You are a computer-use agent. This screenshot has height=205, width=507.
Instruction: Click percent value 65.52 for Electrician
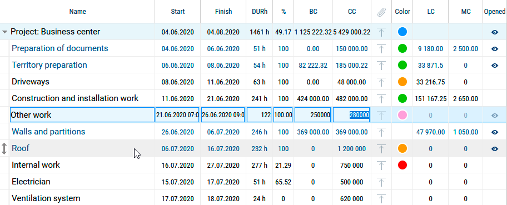(284, 182)
